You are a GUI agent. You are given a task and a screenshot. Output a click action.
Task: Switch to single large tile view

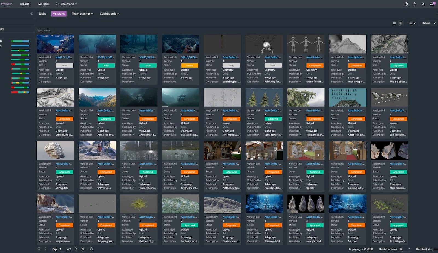[394, 23]
